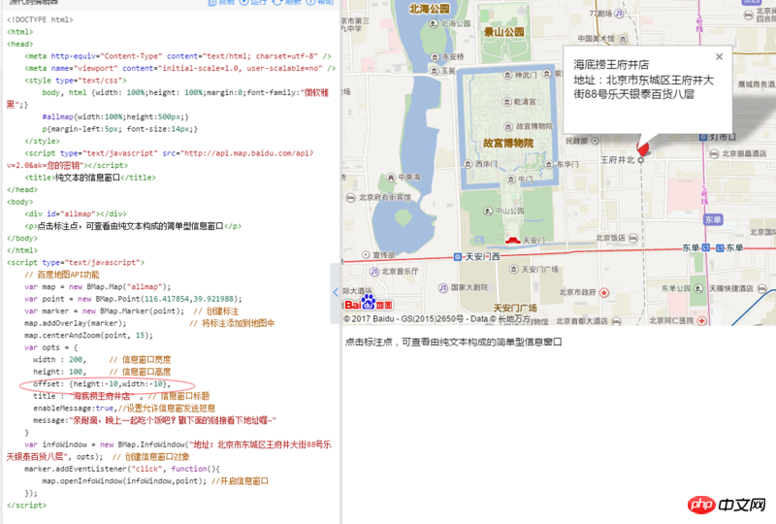This screenshot has width=776, height=524.
Task: Select the 北京丽晶酒店 hotel icon
Action: click(x=714, y=154)
